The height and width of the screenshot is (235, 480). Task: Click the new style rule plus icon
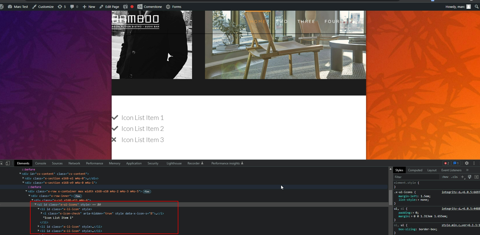pyautogui.click(x=462, y=177)
